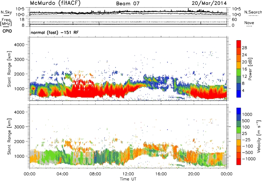Click the 12:00 time tick label
The height and width of the screenshot is (181, 262).
tap(128, 174)
